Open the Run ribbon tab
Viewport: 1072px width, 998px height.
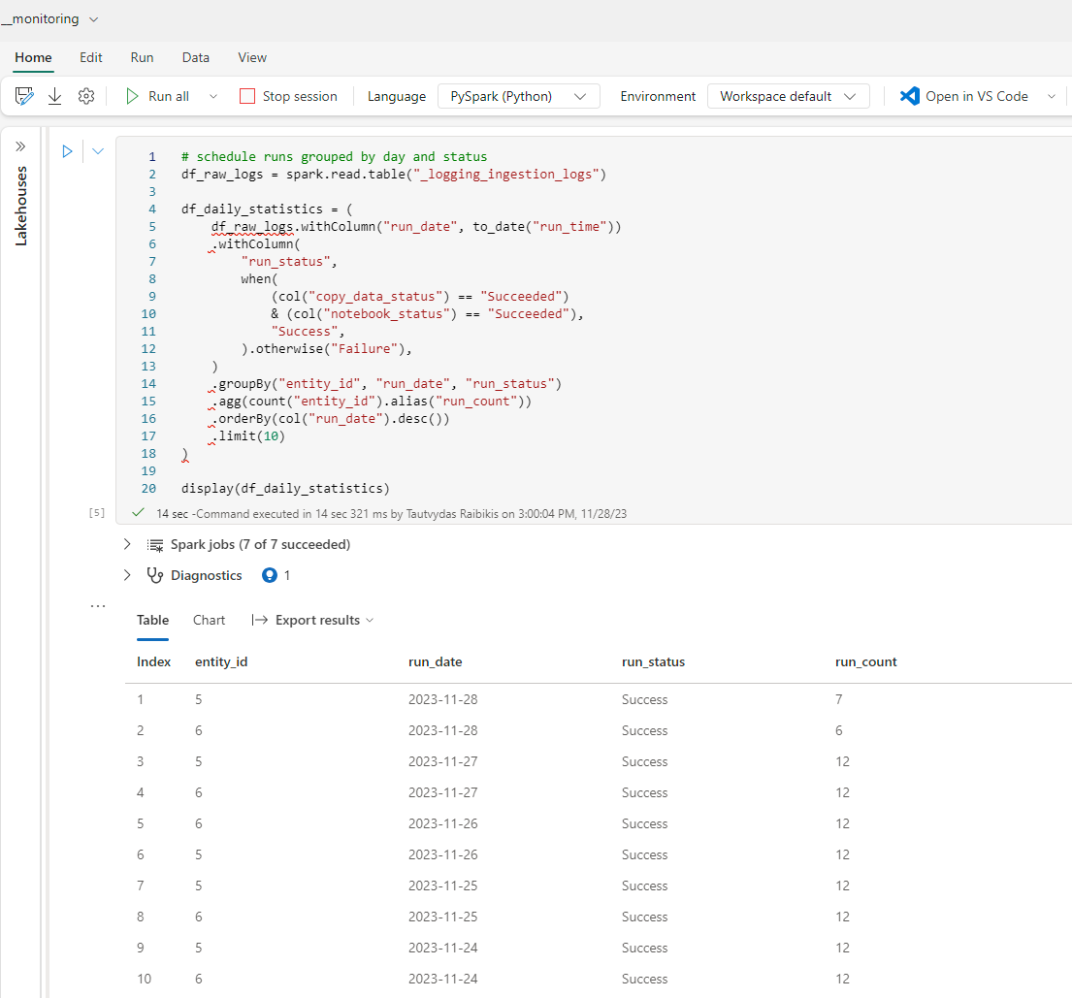pyautogui.click(x=142, y=57)
